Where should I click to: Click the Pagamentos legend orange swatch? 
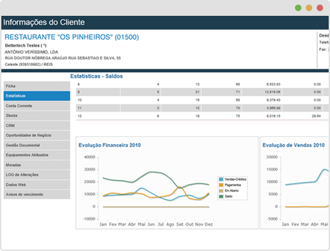coord(221,185)
